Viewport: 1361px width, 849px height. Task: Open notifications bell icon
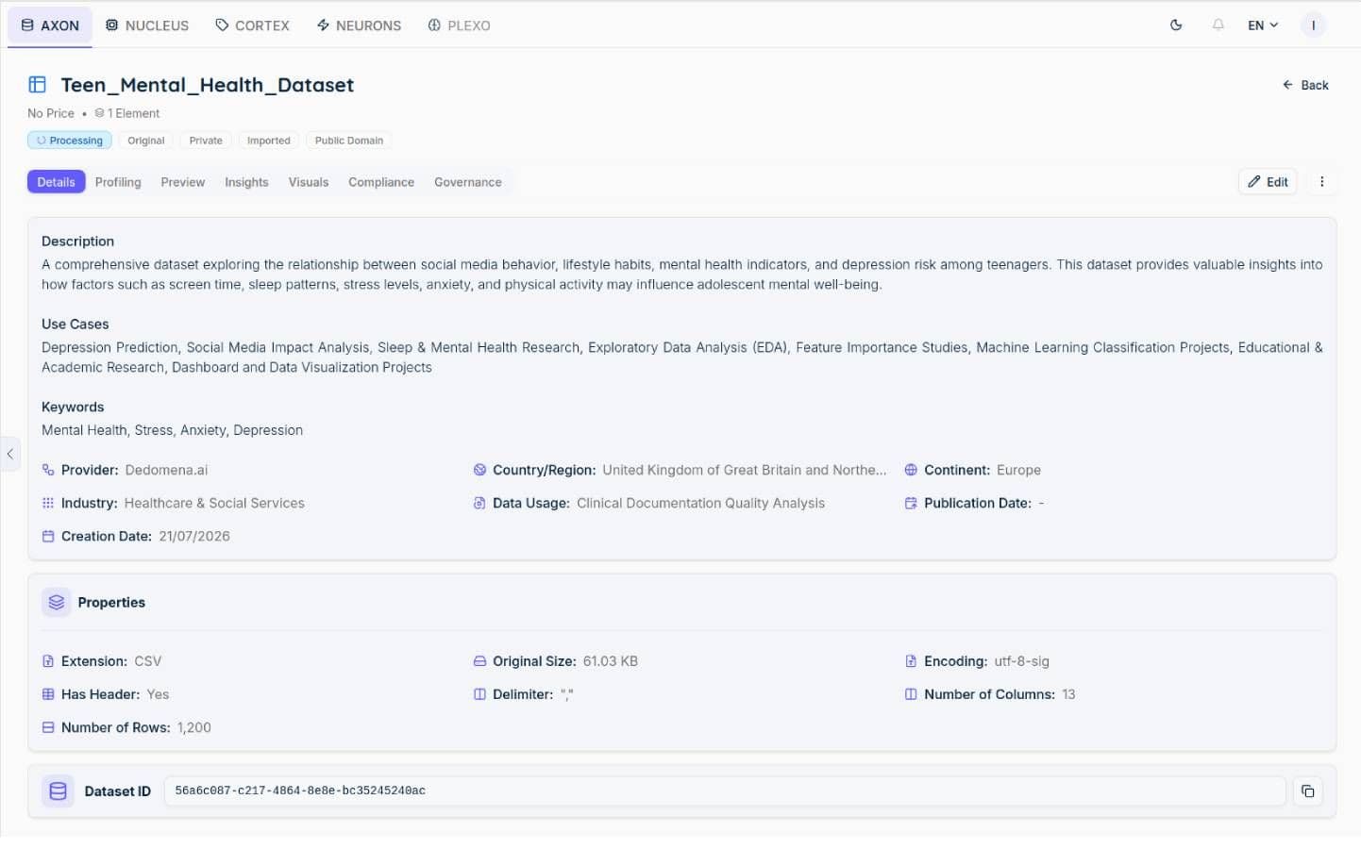click(x=1218, y=25)
